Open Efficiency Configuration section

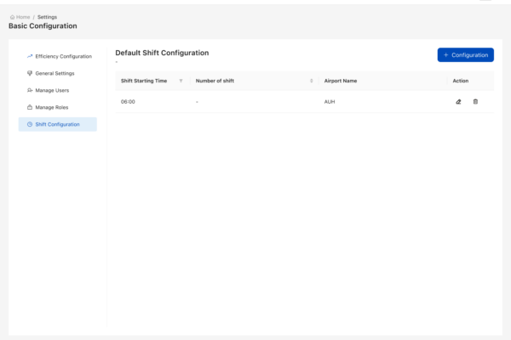(60, 56)
